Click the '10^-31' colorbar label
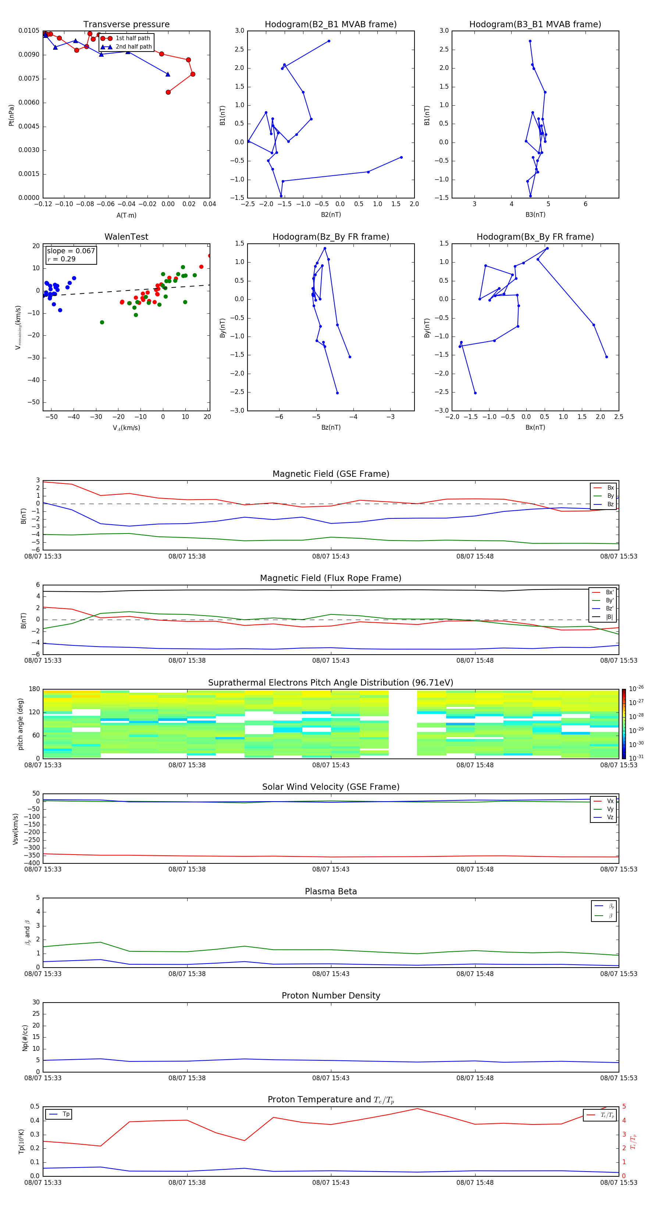662x1215 pixels. 637,758
